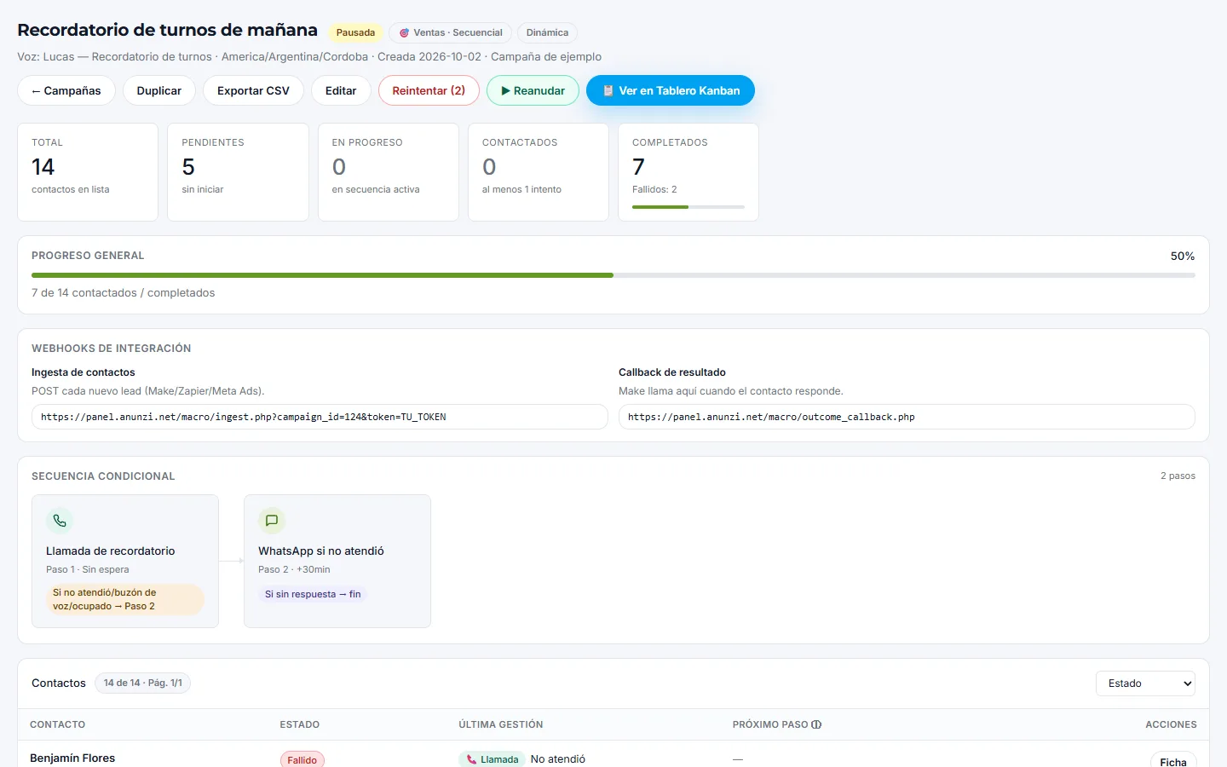Click the Pausada status badge
The image size is (1227, 767).
355,32
